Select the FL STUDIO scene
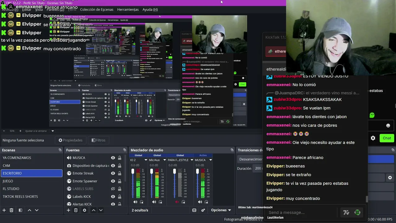The width and height of the screenshot is (396, 223). pyautogui.click(x=32, y=189)
